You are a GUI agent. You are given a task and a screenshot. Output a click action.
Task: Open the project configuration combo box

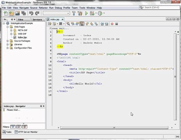tap(57, 13)
